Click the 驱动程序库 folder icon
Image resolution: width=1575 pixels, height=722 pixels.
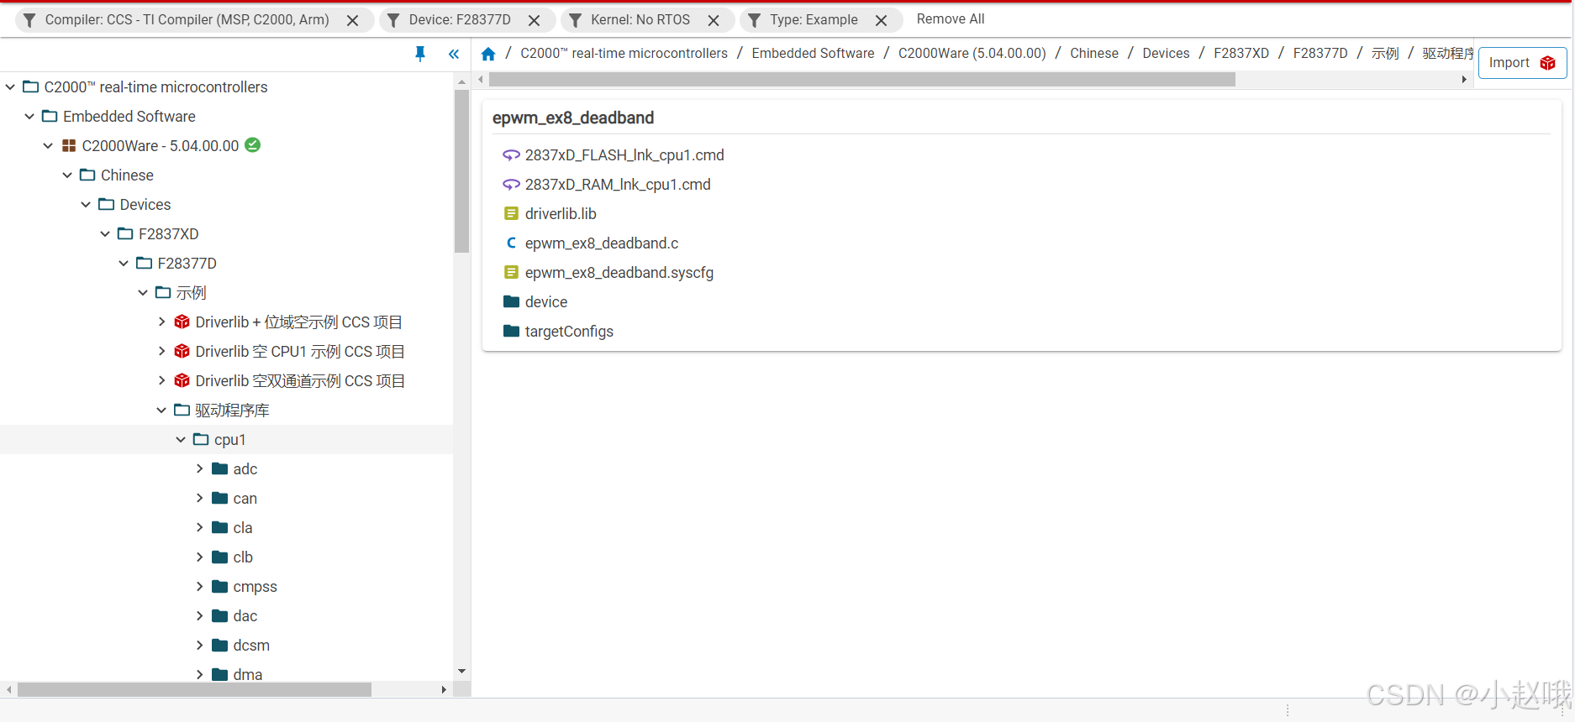[182, 411]
